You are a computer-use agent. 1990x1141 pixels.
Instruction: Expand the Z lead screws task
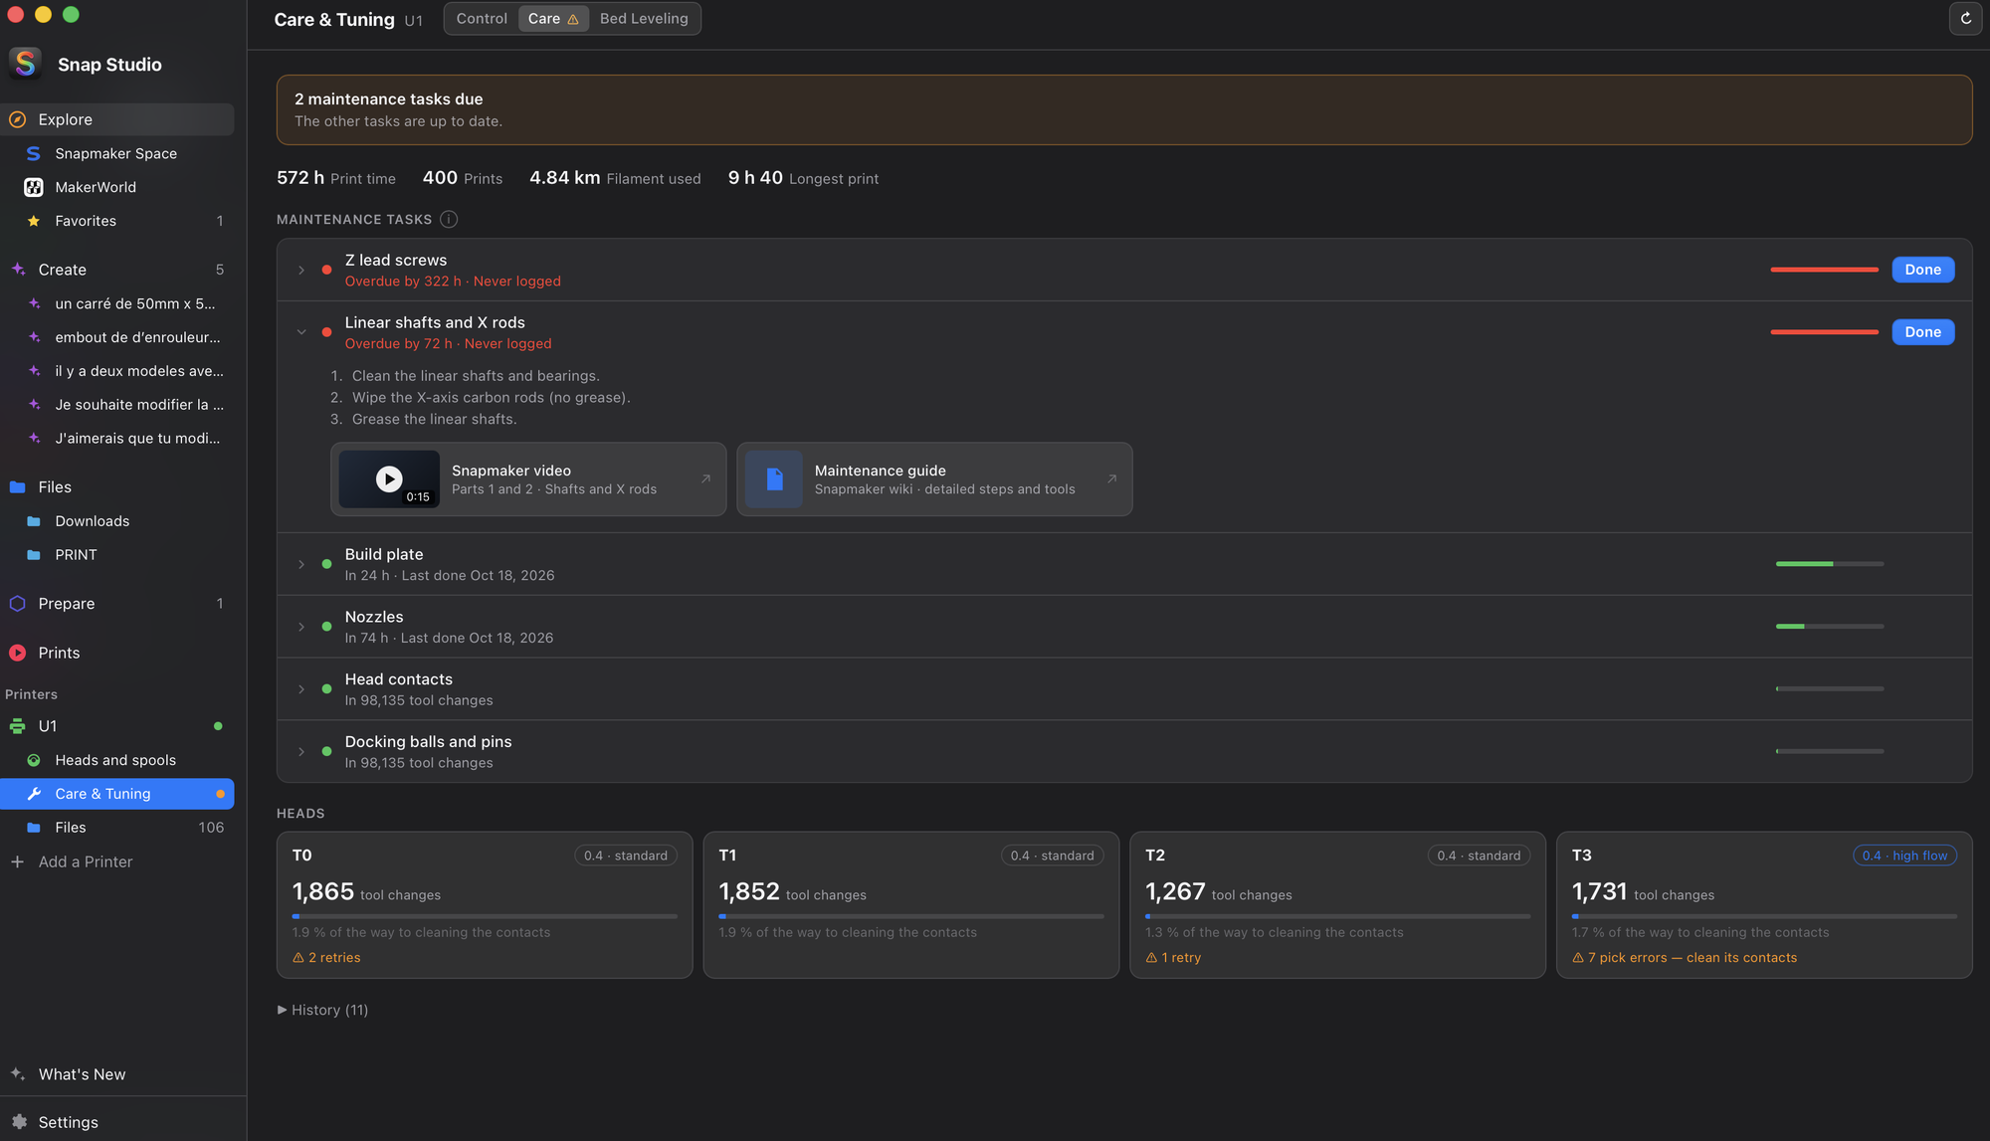[301, 271]
